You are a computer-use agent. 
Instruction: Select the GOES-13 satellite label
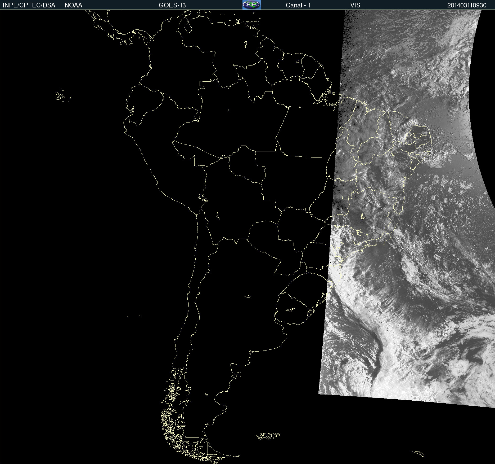[172, 5]
